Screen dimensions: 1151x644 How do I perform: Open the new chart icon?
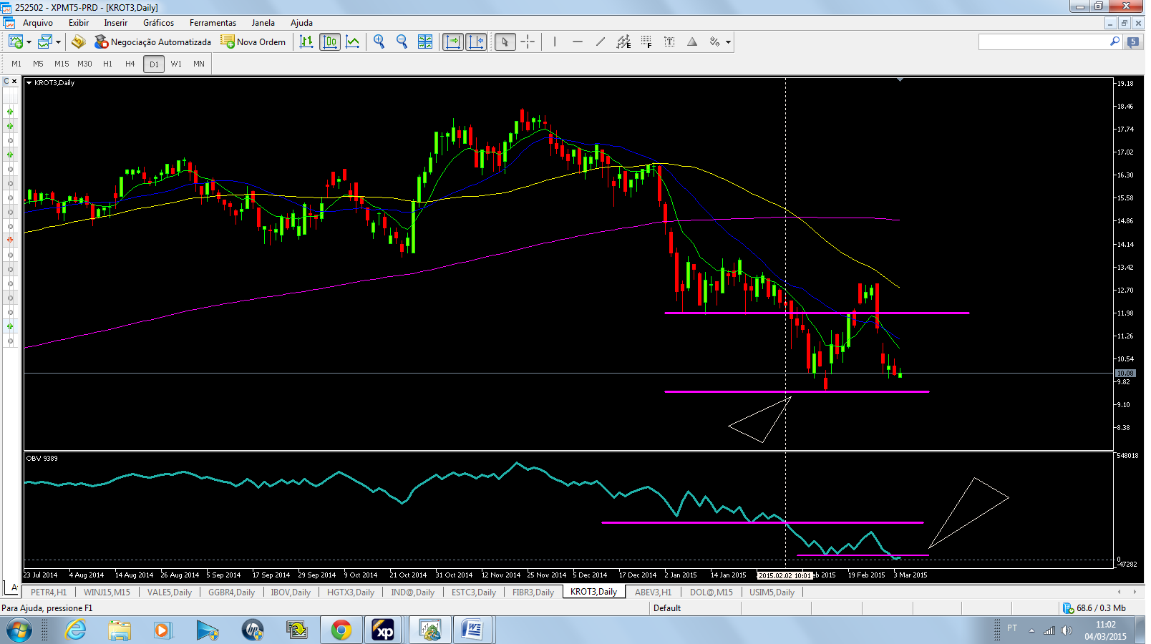[15, 42]
